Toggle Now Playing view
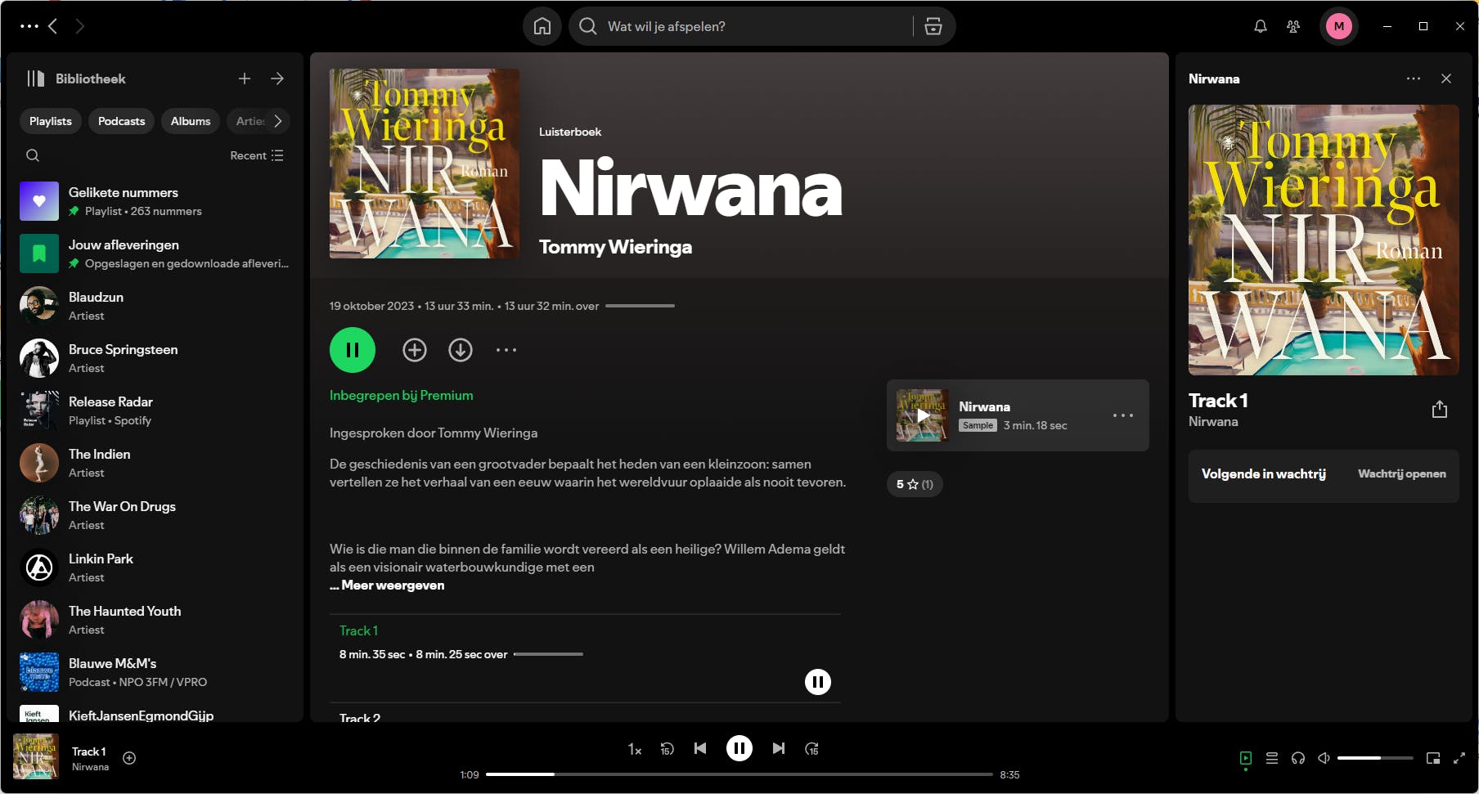This screenshot has height=794, width=1479. [1246, 759]
